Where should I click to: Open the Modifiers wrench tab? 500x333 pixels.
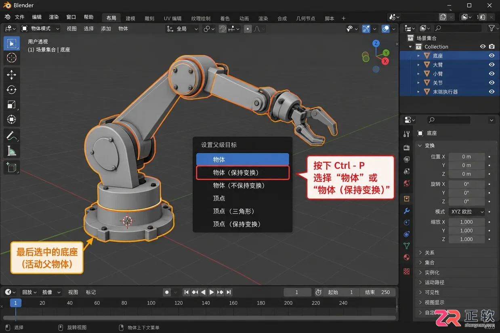click(x=407, y=211)
